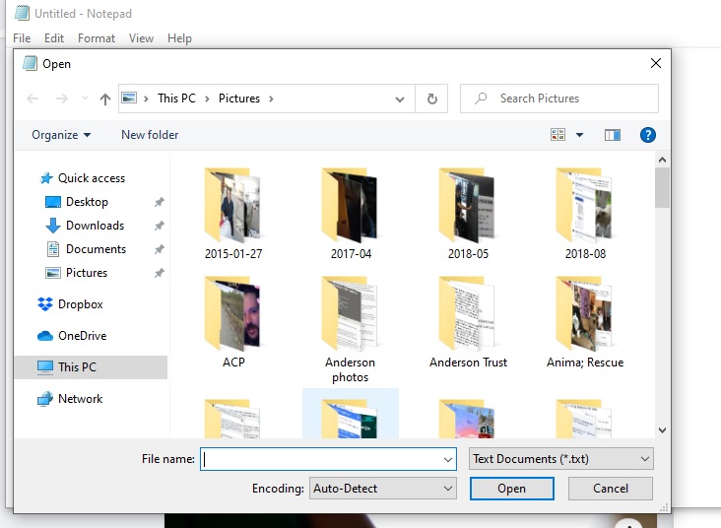
Task: Click the computer icon in address bar
Action: [129, 98]
